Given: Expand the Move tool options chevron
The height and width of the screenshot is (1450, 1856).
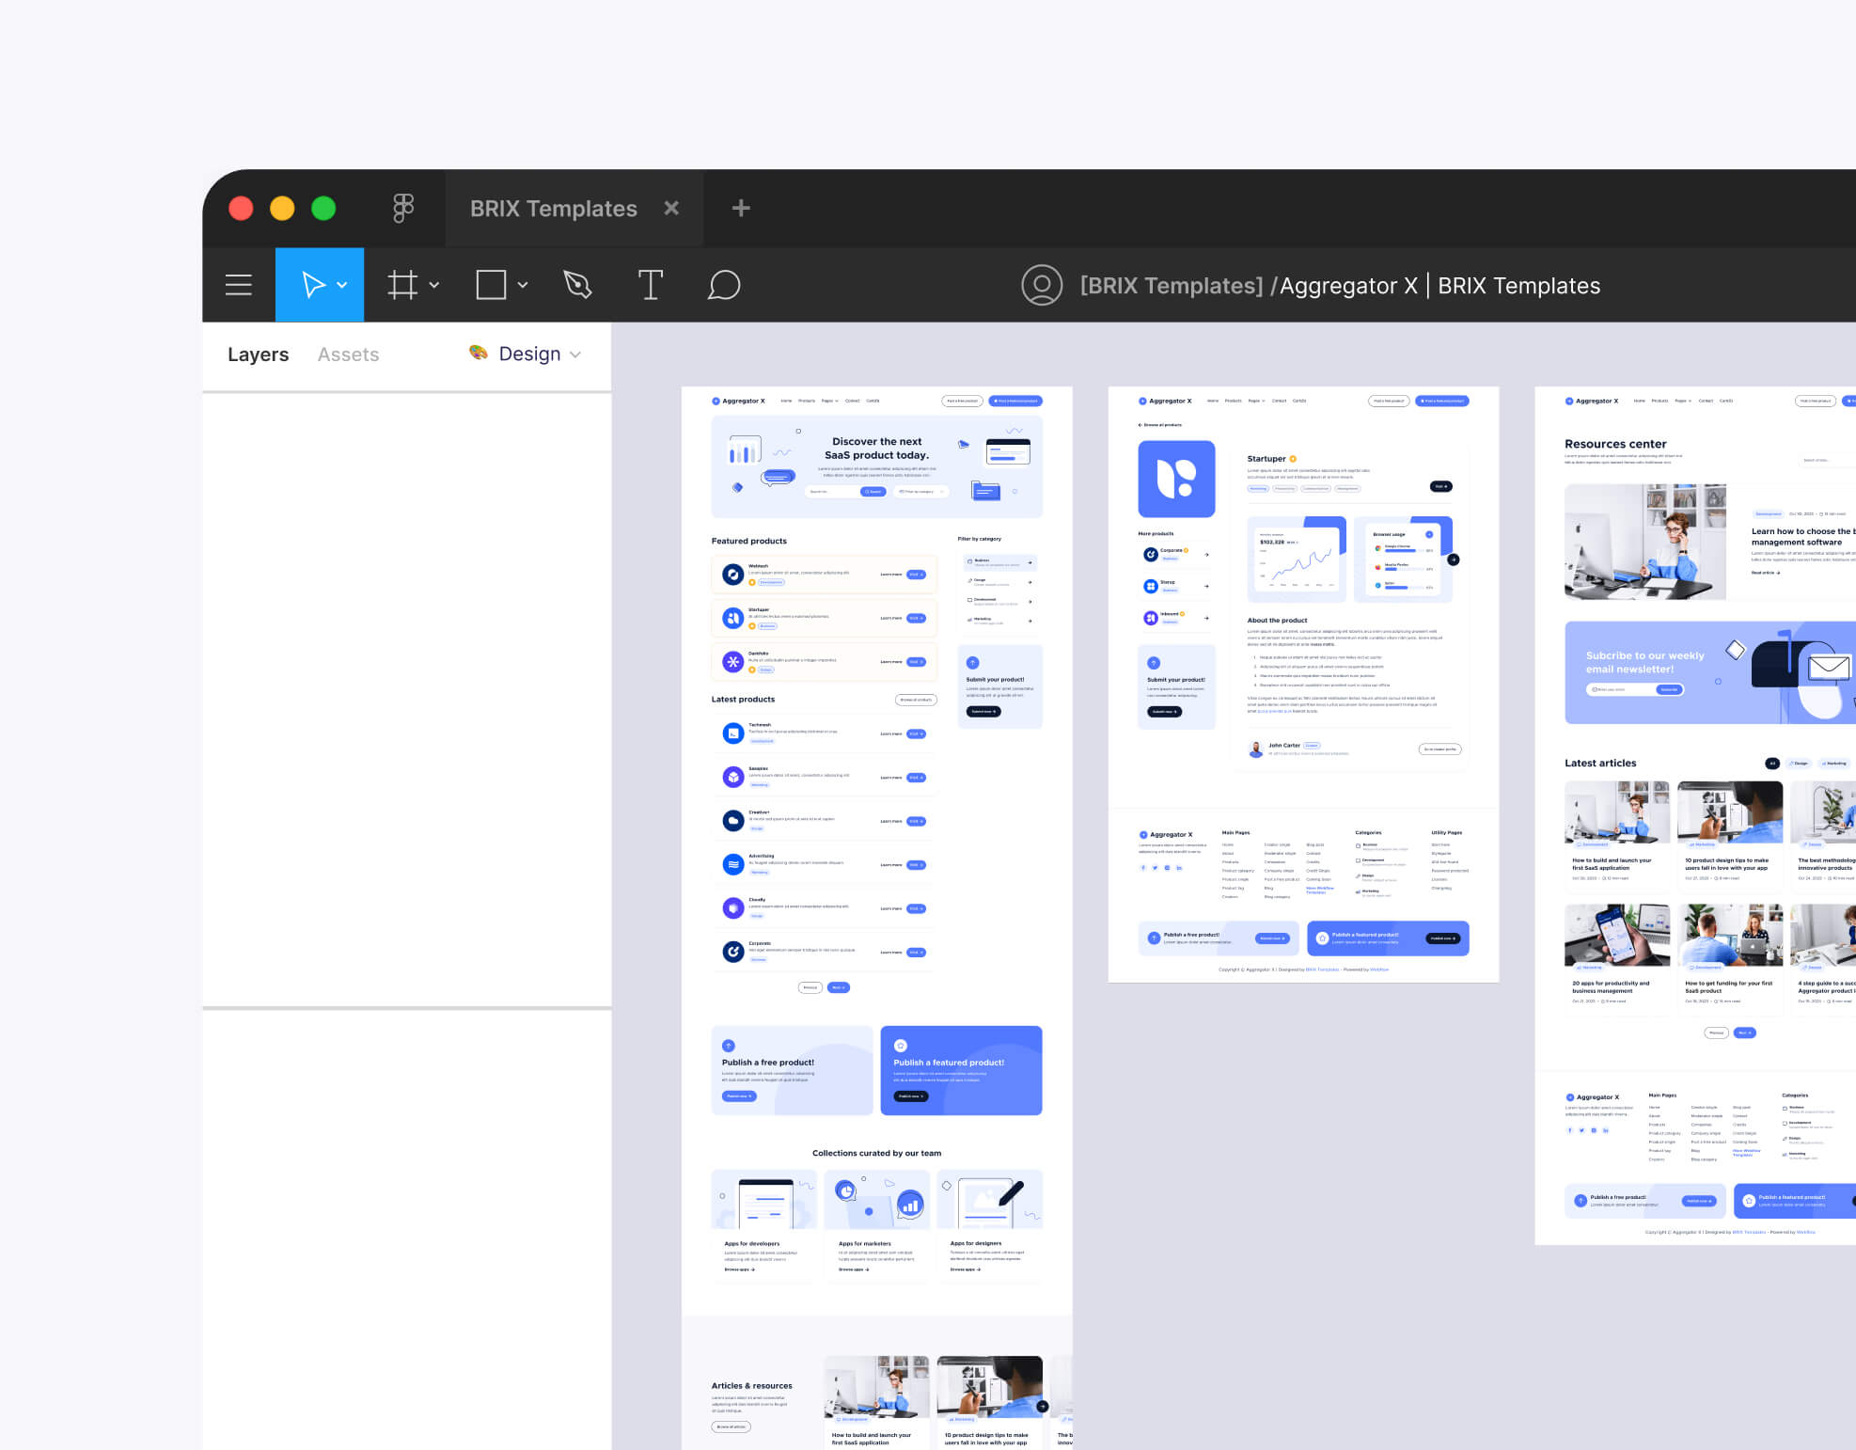Looking at the screenshot, I should pos(341,285).
